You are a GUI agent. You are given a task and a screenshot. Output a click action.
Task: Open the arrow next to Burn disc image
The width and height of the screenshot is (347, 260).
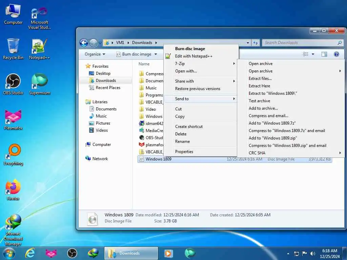(156, 54)
